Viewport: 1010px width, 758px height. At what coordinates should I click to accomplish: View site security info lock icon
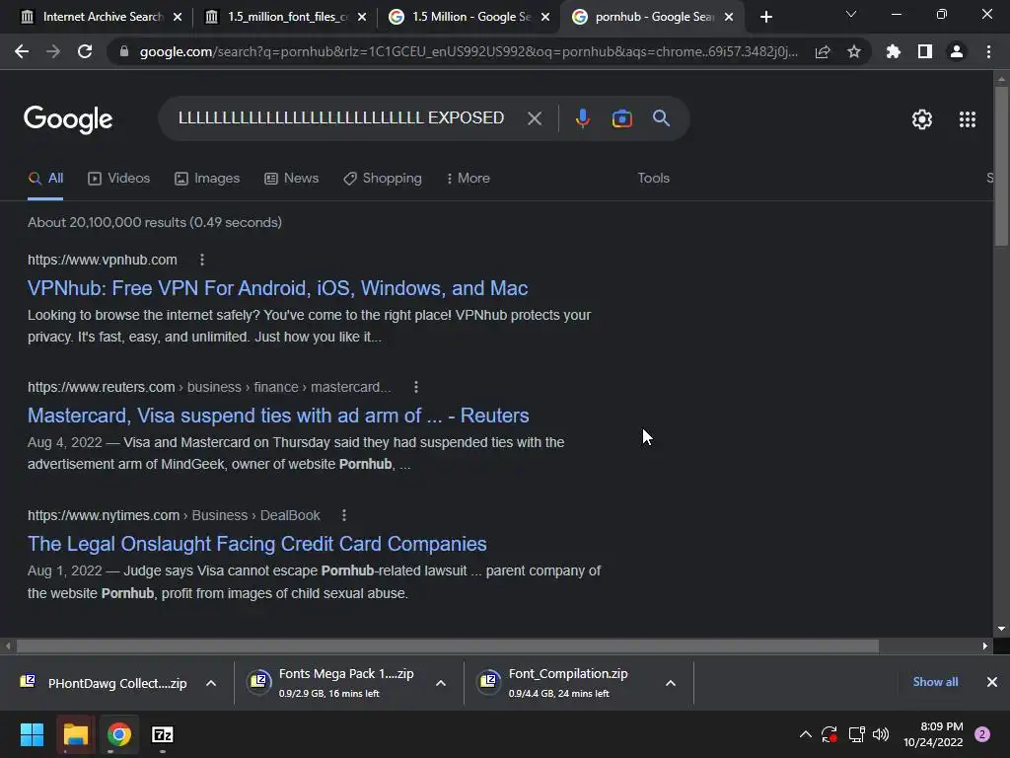click(124, 51)
